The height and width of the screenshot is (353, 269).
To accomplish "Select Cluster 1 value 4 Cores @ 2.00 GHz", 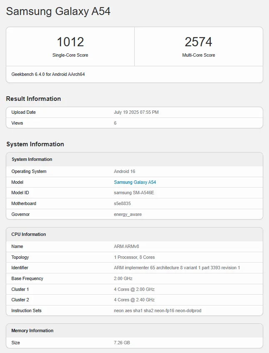I will click(x=134, y=289).
